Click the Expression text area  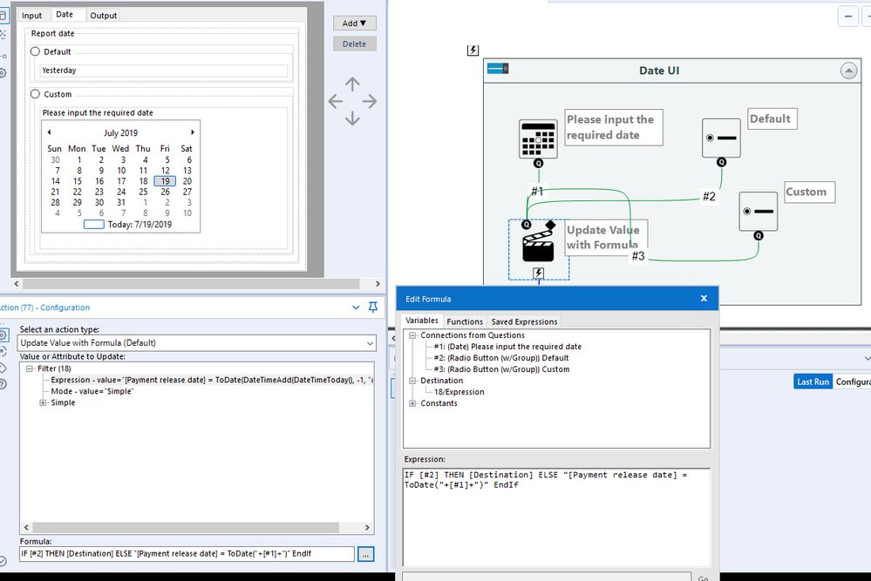coord(556,517)
